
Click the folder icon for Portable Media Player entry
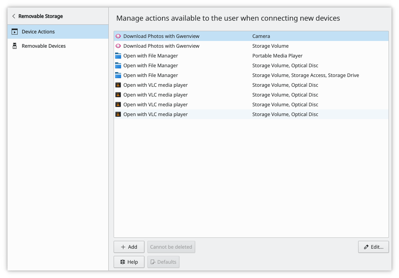[x=117, y=56]
